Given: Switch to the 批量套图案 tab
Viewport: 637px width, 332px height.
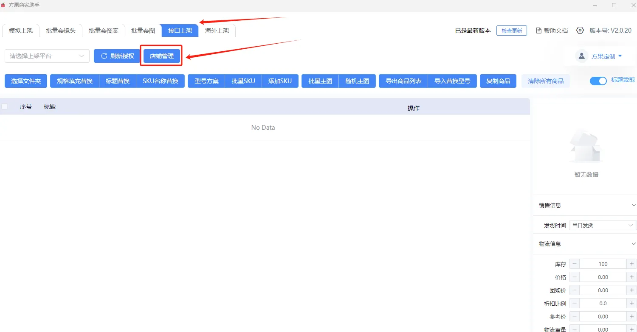Looking at the screenshot, I should 104,31.
